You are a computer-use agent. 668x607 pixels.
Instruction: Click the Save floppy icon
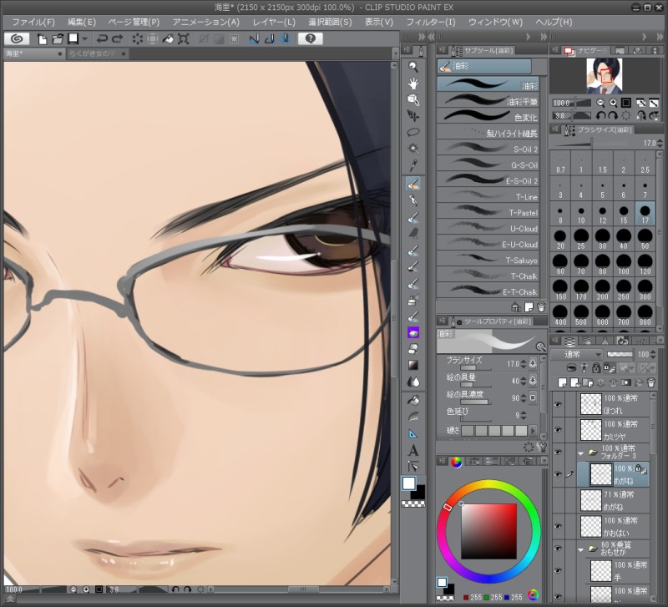click(x=73, y=38)
